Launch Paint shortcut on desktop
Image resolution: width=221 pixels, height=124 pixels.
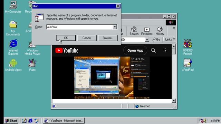coord(32,65)
